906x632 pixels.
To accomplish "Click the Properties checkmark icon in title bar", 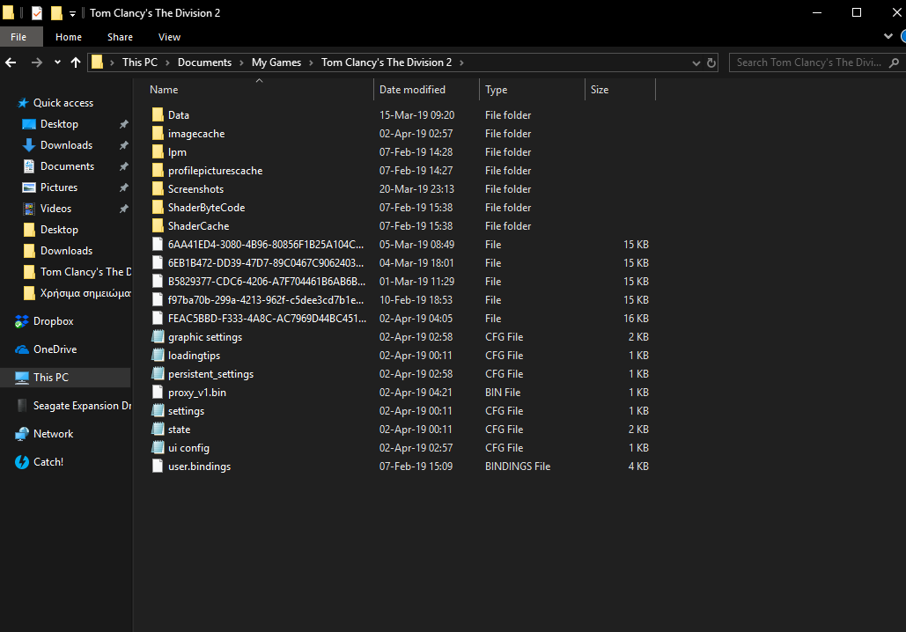I will pyautogui.click(x=36, y=12).
